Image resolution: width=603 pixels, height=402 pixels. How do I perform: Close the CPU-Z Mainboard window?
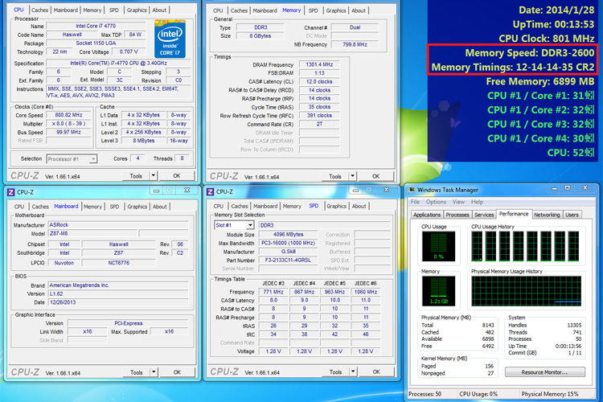187,190
